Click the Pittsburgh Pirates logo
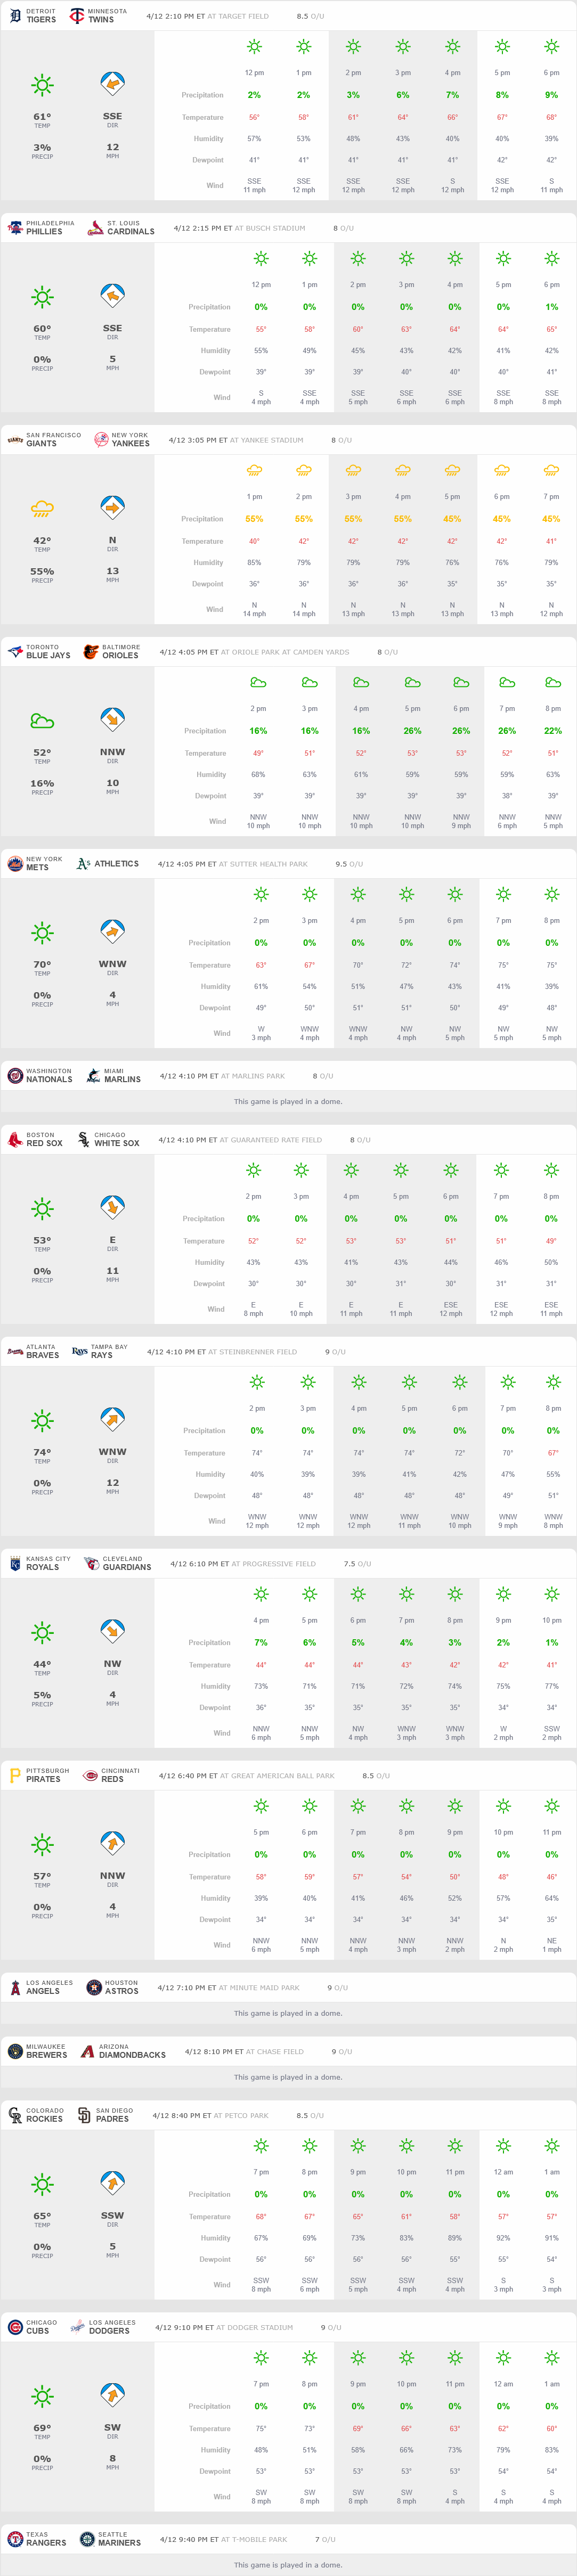577x2576 pixels. (x=15, y=1776)
